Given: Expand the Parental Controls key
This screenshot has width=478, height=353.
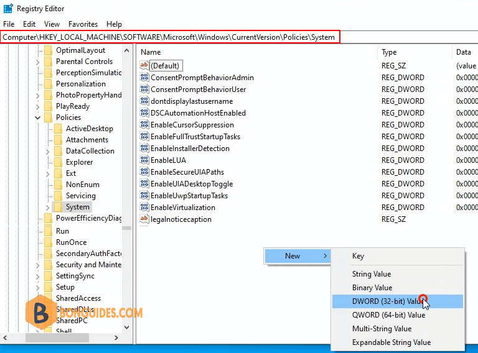Looking at the screenshot, I should 37,62.
